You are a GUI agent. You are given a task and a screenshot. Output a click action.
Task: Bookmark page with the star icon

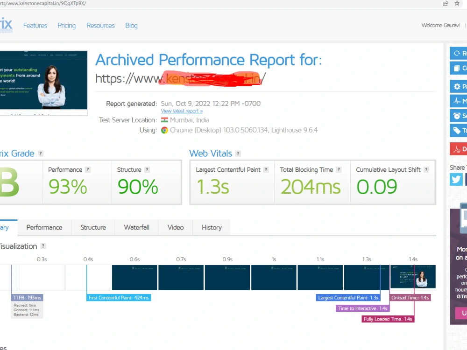coord(457,3)
